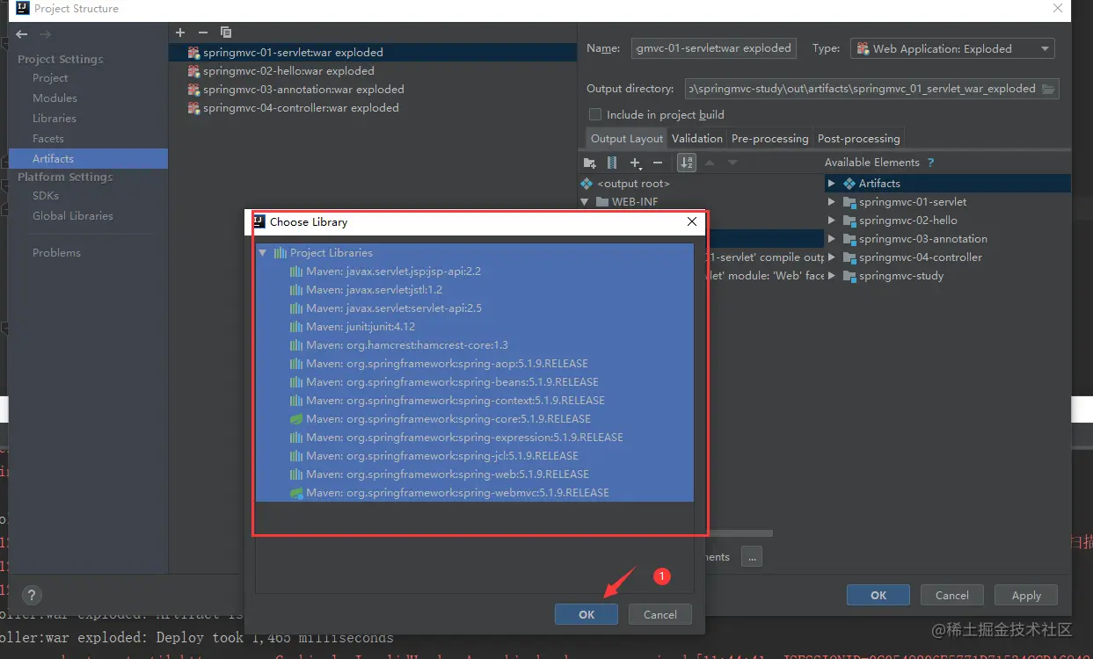
Task: Open Libraries in Project Settings
Action: coord(55,119)
